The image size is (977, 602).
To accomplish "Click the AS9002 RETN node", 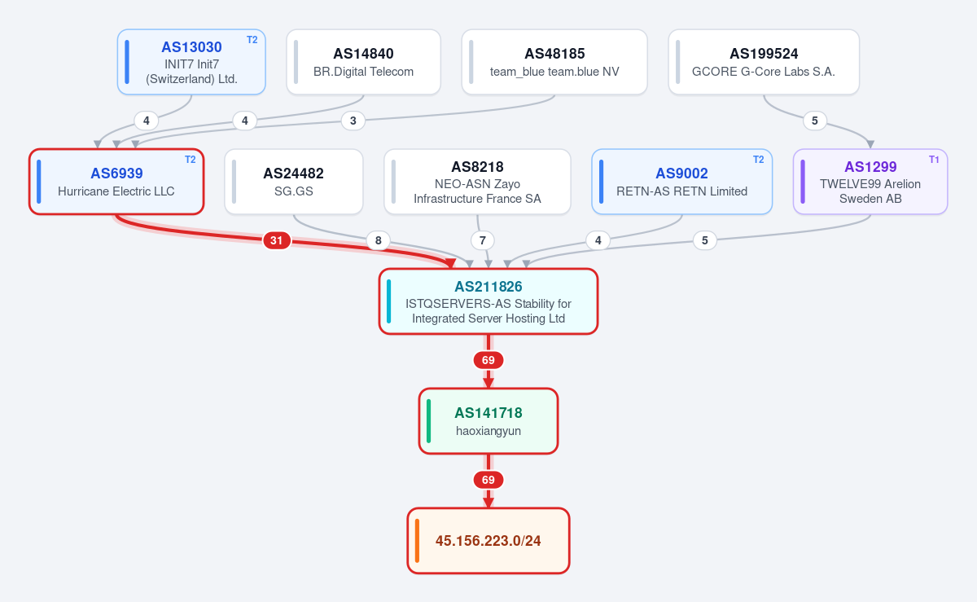I will pos(681,182).
